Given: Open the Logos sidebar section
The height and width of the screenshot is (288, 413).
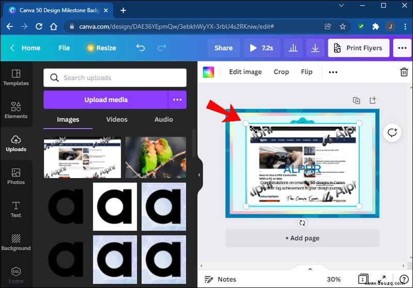Looking at the screenshot, I should click(x=16, y=276).
